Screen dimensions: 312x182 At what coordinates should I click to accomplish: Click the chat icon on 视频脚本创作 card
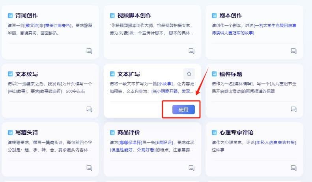pyautogui.click(x=191, y=51)
